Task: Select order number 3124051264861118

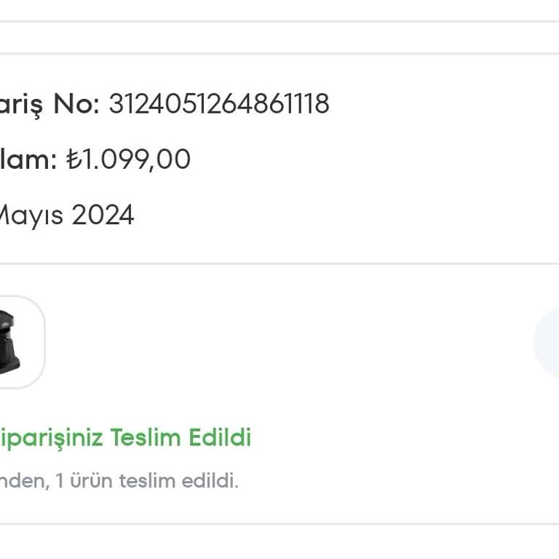Action: click(219, 104)
